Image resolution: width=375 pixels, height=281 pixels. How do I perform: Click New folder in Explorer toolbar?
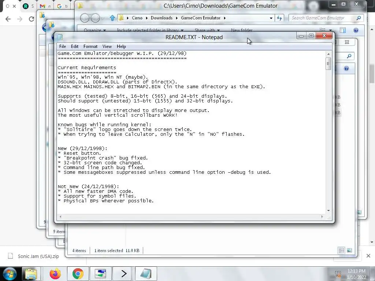click(242, 30)
